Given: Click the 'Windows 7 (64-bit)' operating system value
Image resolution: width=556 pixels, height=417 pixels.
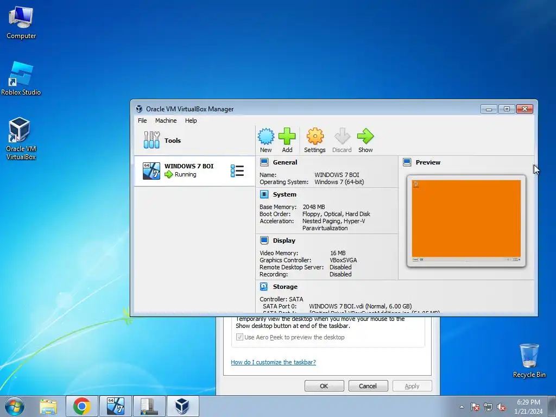Looking at the screenshot, I should [x=339, y=182].
